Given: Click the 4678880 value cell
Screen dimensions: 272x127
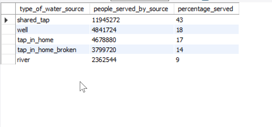Looking at the screenshot, I should tap(104, 40).
